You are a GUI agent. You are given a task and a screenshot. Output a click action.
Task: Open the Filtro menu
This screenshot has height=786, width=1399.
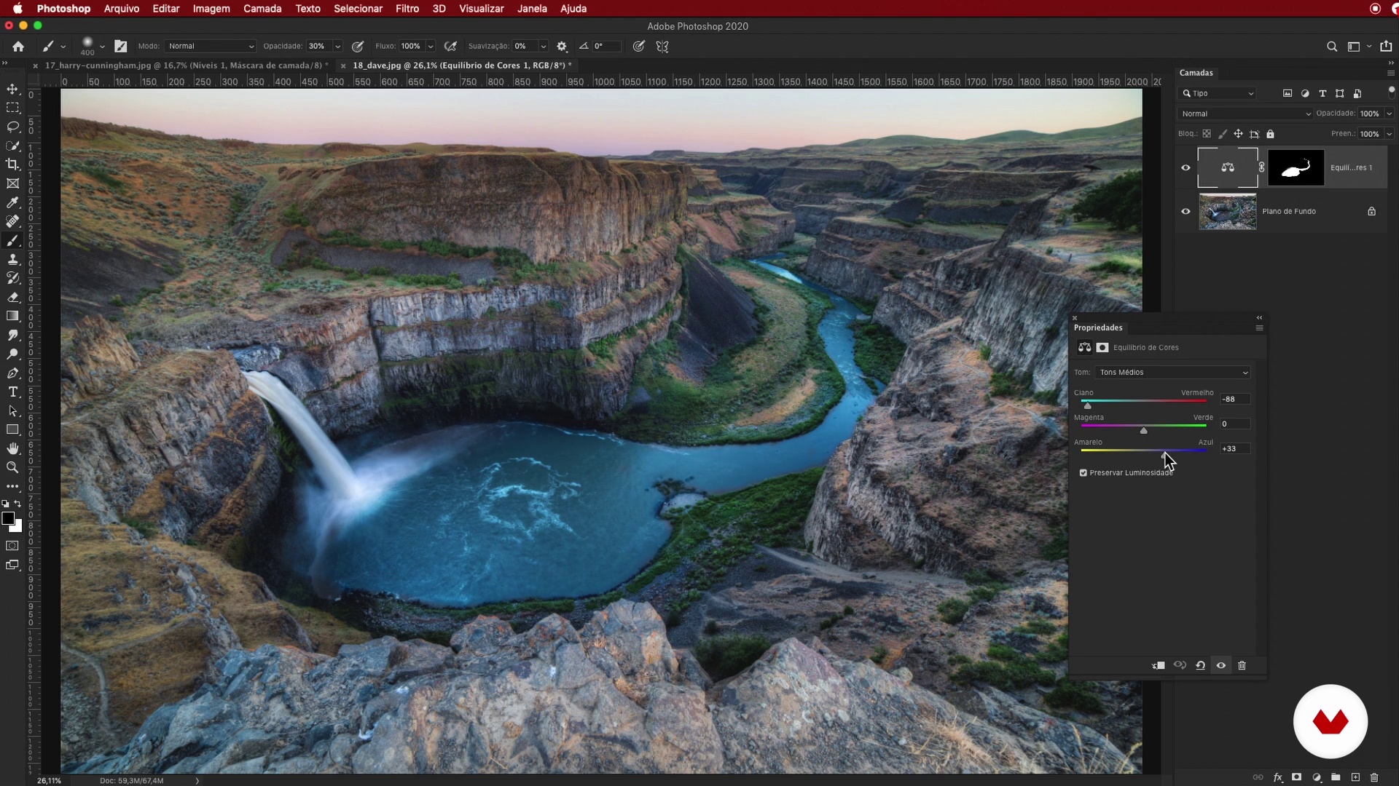(x=407, y=9)
